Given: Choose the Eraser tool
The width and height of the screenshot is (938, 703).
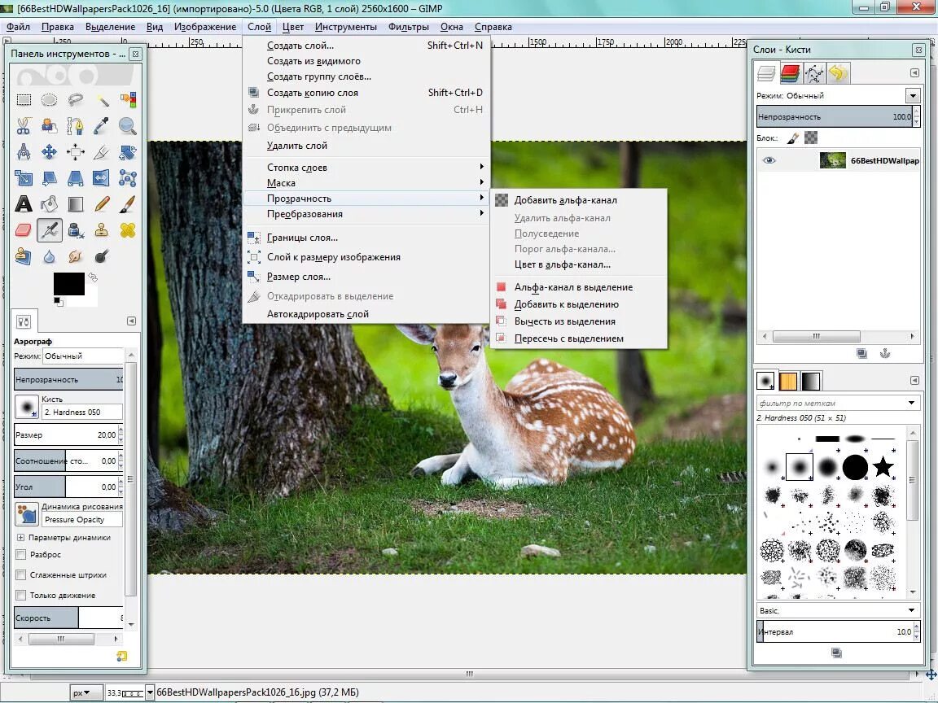Looking at the screenshot, I should pyautogui.click(x=24, y=230).
